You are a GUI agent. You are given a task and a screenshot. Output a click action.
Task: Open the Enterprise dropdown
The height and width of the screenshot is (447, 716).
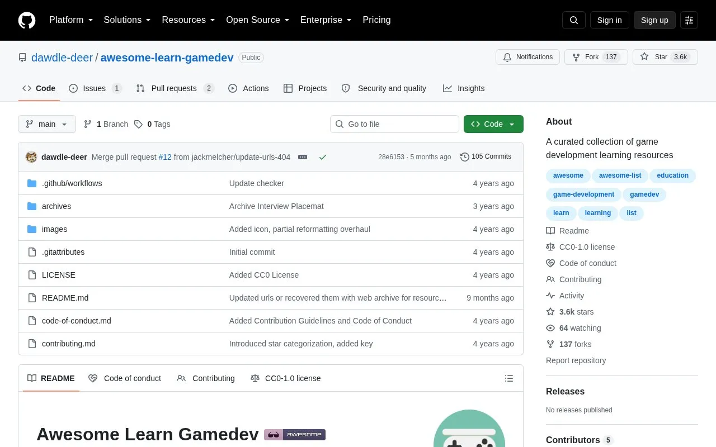pos(326,20)
